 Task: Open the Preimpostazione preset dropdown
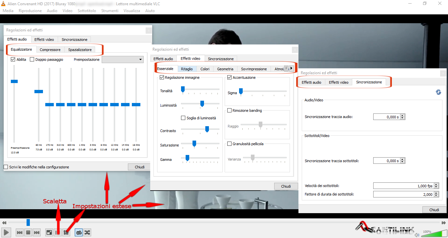point(123,59)
